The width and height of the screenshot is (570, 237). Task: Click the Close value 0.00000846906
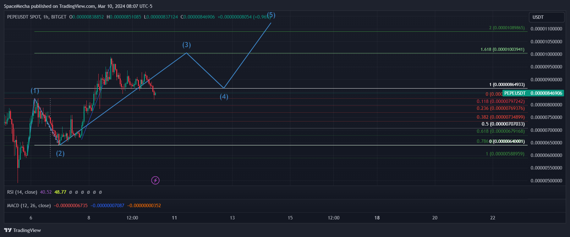[x=199, y=17]
